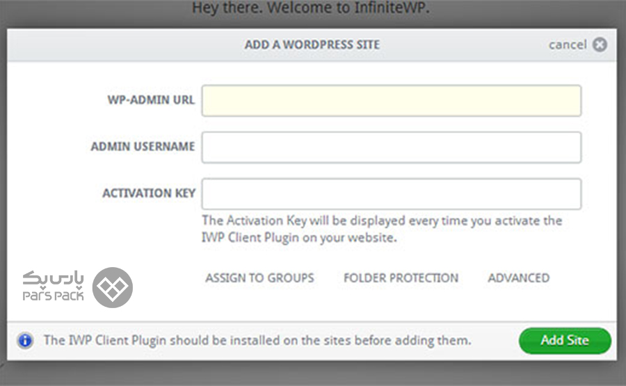The width and height of the screenshot is (626, 386).
Task: Close the dialog using the cancel X icon
Action: 600,45
